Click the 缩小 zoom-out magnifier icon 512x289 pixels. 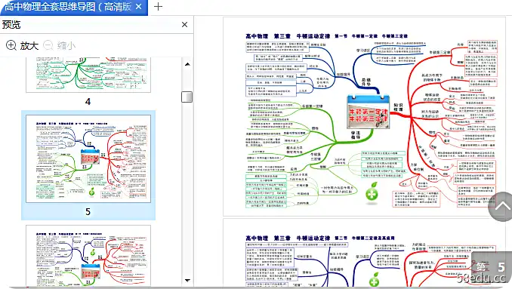[x=48, y=45]
